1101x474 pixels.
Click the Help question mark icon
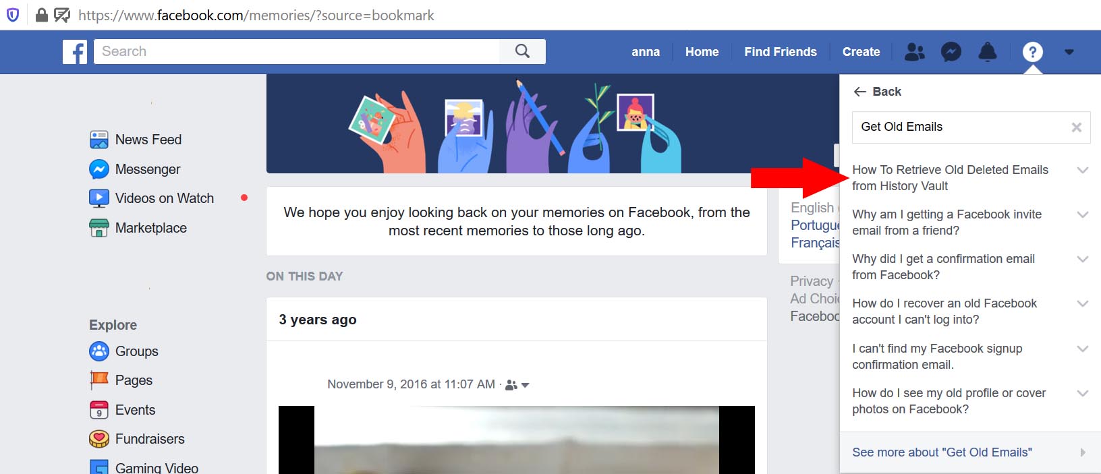1032,52
